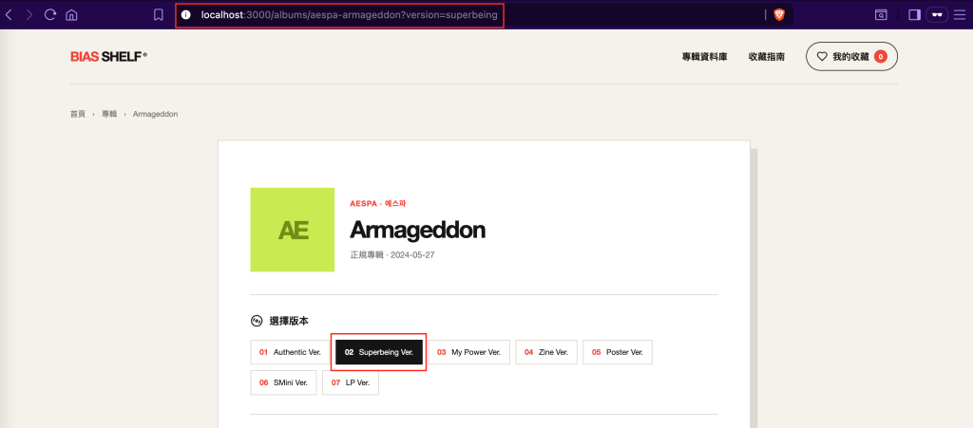Go to 首頁 in the breadcrumb

point(78,114)
